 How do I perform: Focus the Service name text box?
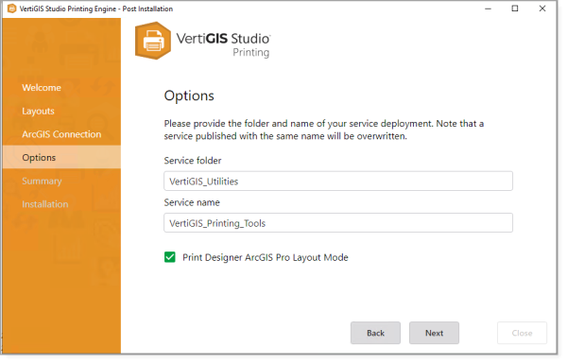(x=338, y=223)
